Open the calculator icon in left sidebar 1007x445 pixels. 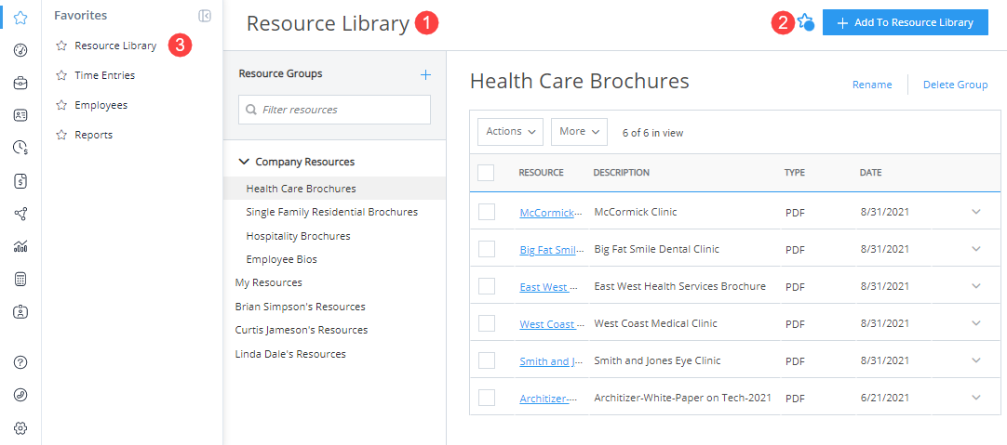20,279
